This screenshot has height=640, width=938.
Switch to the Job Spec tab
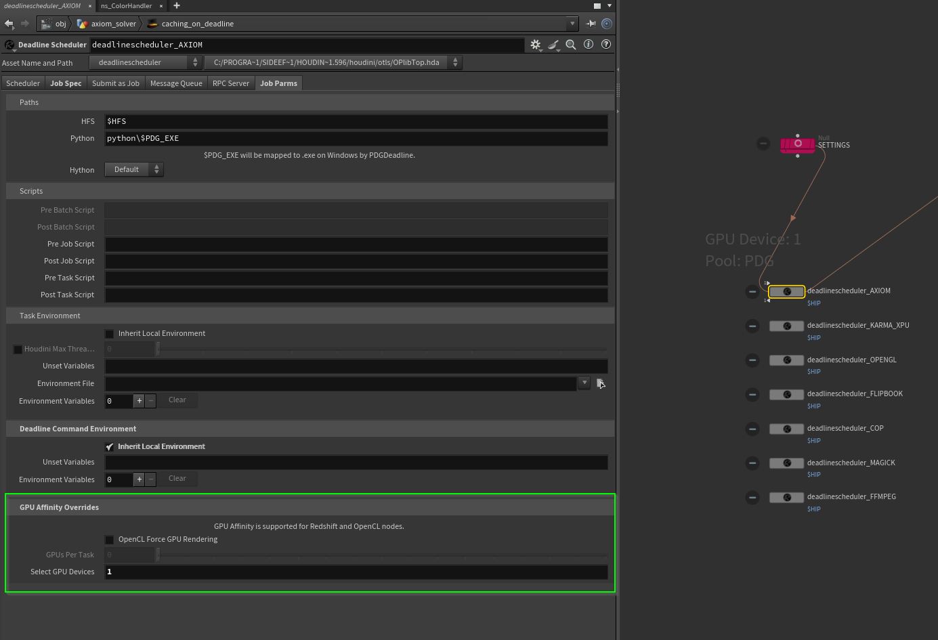(66, 83)
